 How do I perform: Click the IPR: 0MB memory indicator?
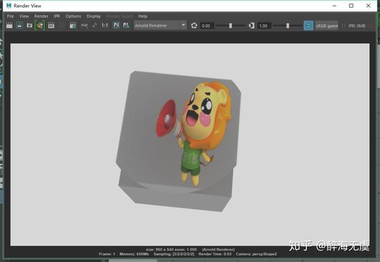coord(357,26)
